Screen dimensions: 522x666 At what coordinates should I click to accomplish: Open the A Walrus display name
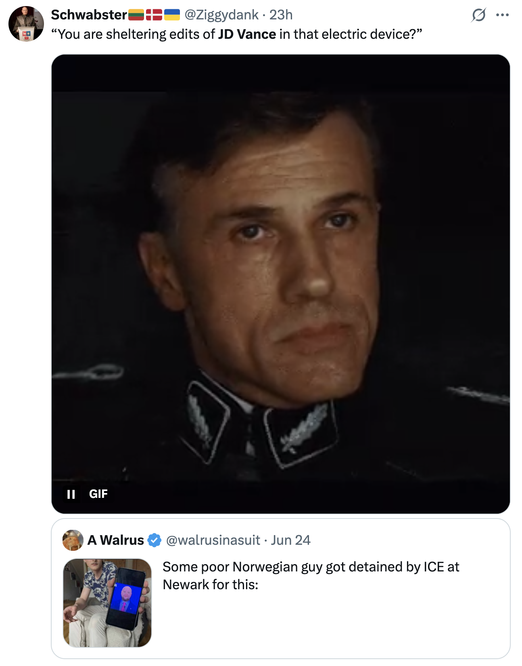point(116,540)
